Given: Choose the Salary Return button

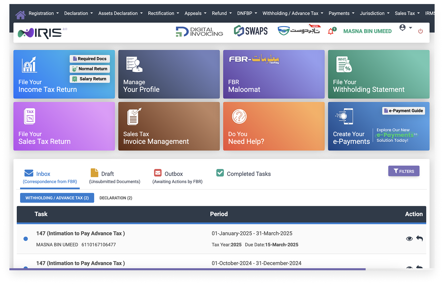Looking at the screenshot, I should click(90, 79).
